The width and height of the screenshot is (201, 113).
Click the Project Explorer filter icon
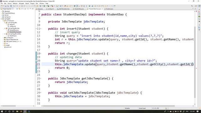[22, 9]
